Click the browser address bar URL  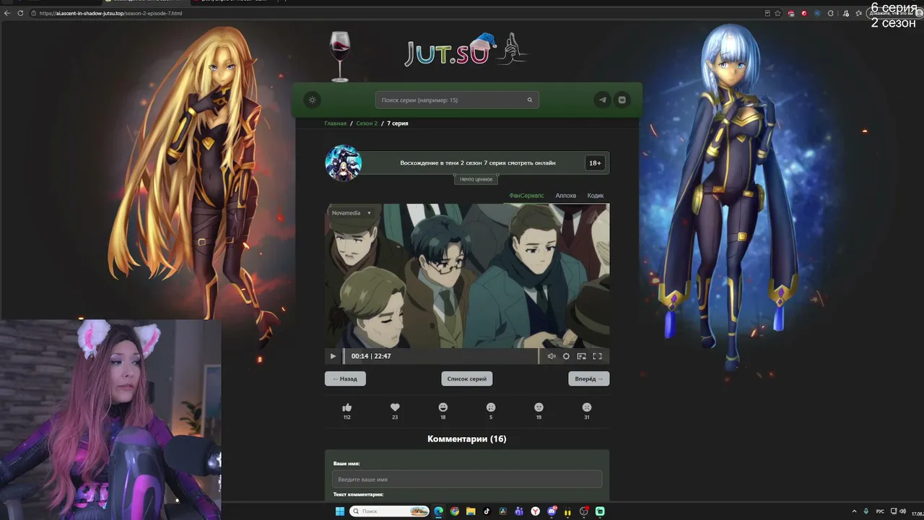(110, 13)
